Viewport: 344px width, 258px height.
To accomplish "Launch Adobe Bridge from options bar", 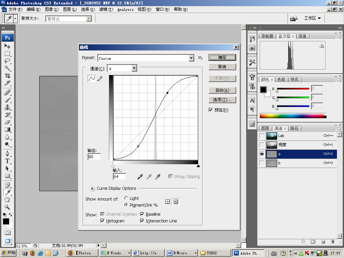I will (x=294, y=19).
